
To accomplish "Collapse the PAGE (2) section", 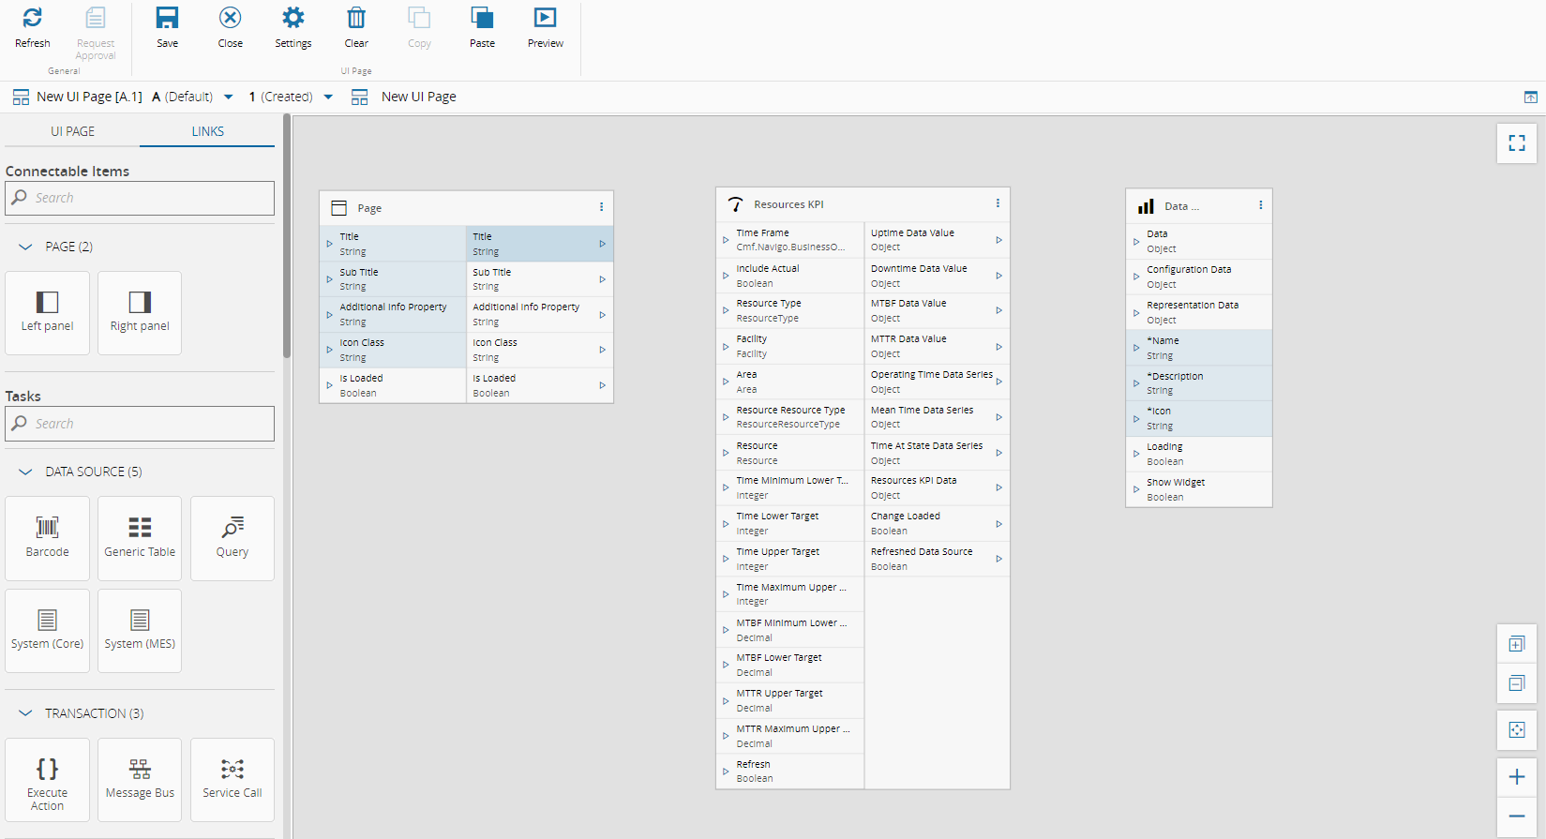I will (25, 247).
